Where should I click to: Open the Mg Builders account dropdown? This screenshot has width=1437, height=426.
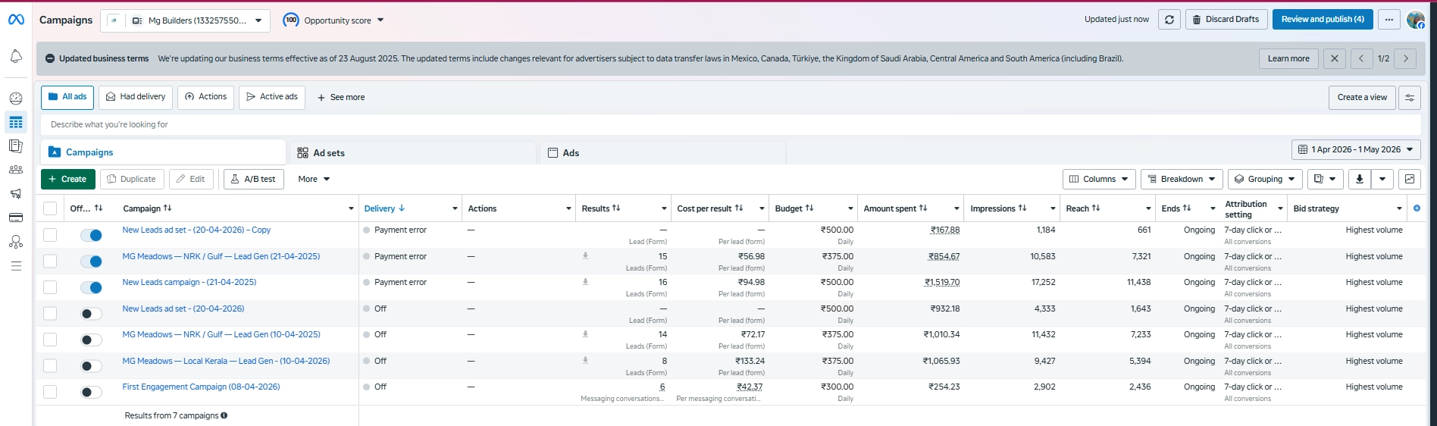tap(185, 20)
